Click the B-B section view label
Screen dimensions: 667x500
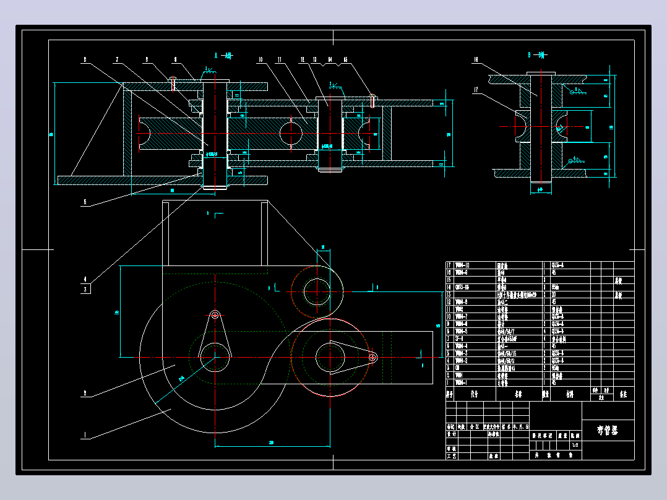(x=537, y=55)
